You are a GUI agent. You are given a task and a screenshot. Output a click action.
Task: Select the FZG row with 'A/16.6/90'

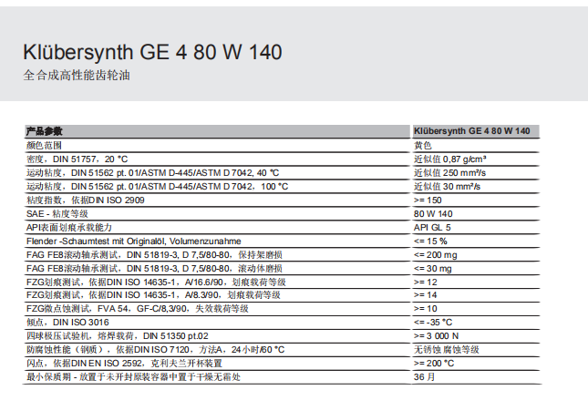click(156, 282)
